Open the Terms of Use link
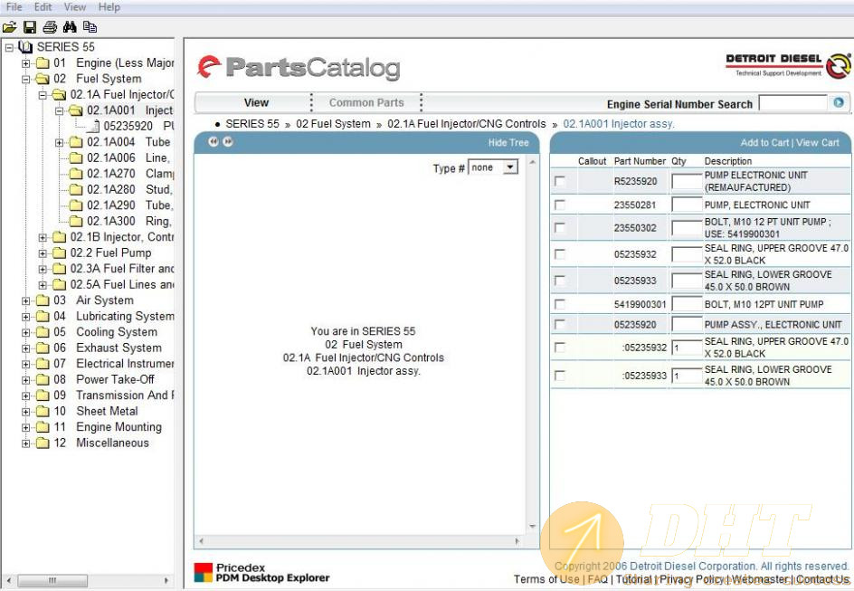 point(546,579)
